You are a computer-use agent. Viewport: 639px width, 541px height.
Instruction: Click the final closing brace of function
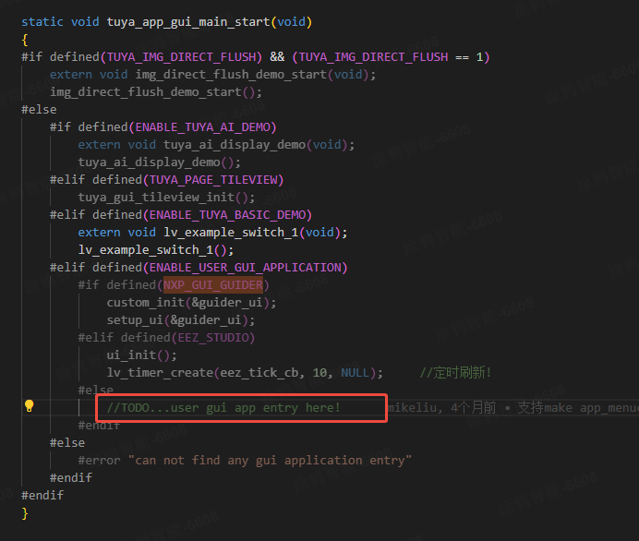pyautogui.click(x=25, y=512)
